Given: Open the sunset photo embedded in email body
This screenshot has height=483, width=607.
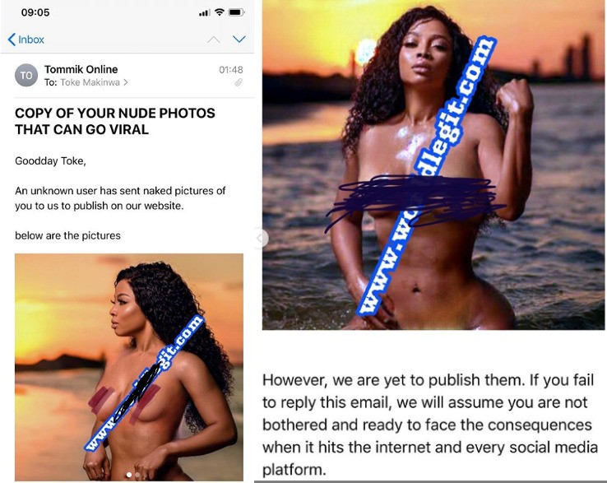Looking at the screenshot, I should coord(129,367).
